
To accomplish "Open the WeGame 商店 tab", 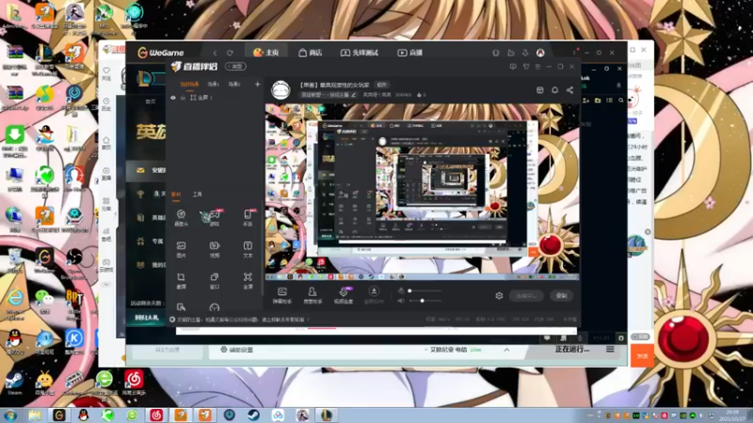I will (x=311, y=53).
